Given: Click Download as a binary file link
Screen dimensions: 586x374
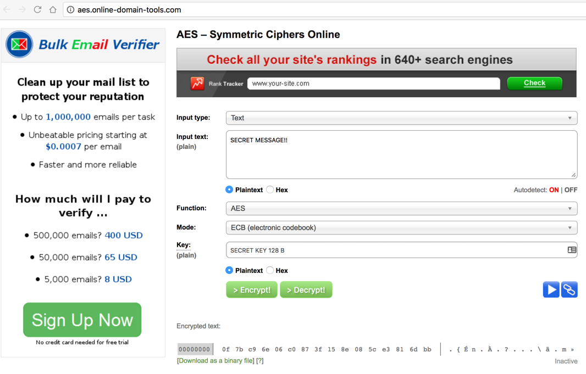Looking at the screenshot, I should coord(215,361).
